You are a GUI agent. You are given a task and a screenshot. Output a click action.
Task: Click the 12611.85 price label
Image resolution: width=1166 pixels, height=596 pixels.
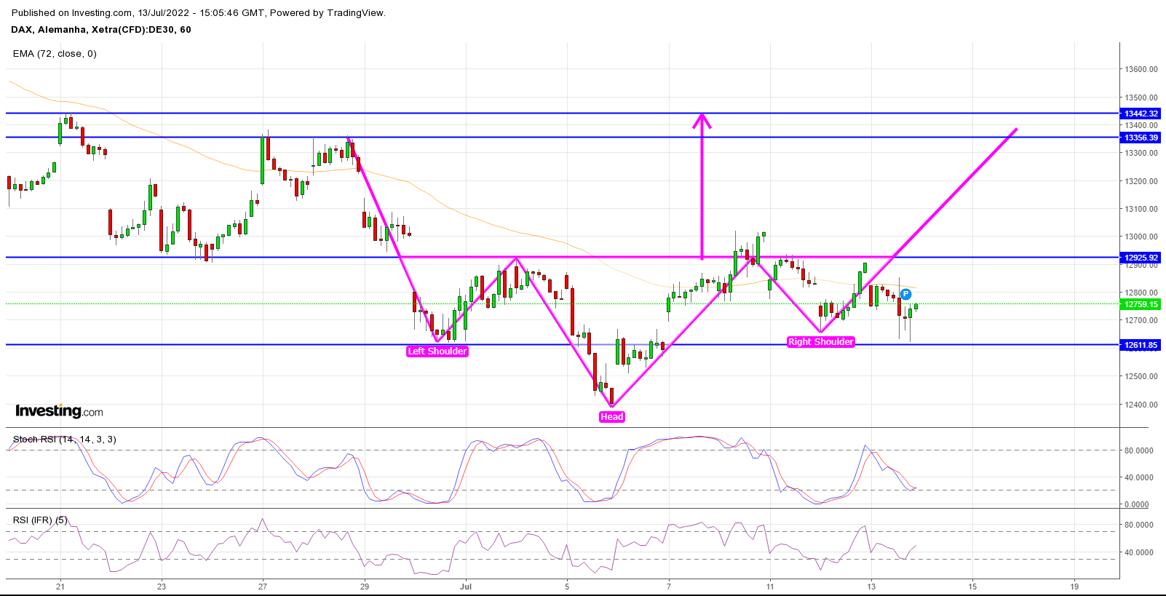pos(1141,345)
